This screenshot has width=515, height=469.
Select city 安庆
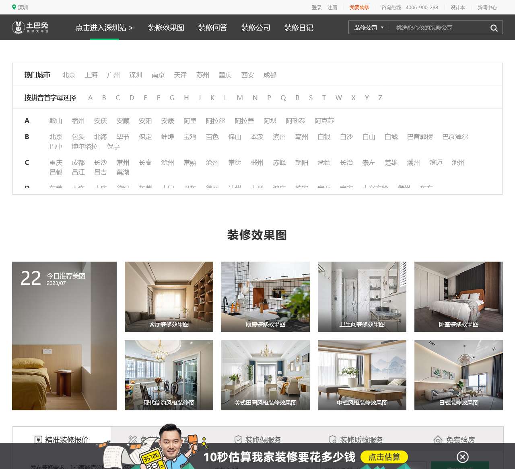pos(101,121)
